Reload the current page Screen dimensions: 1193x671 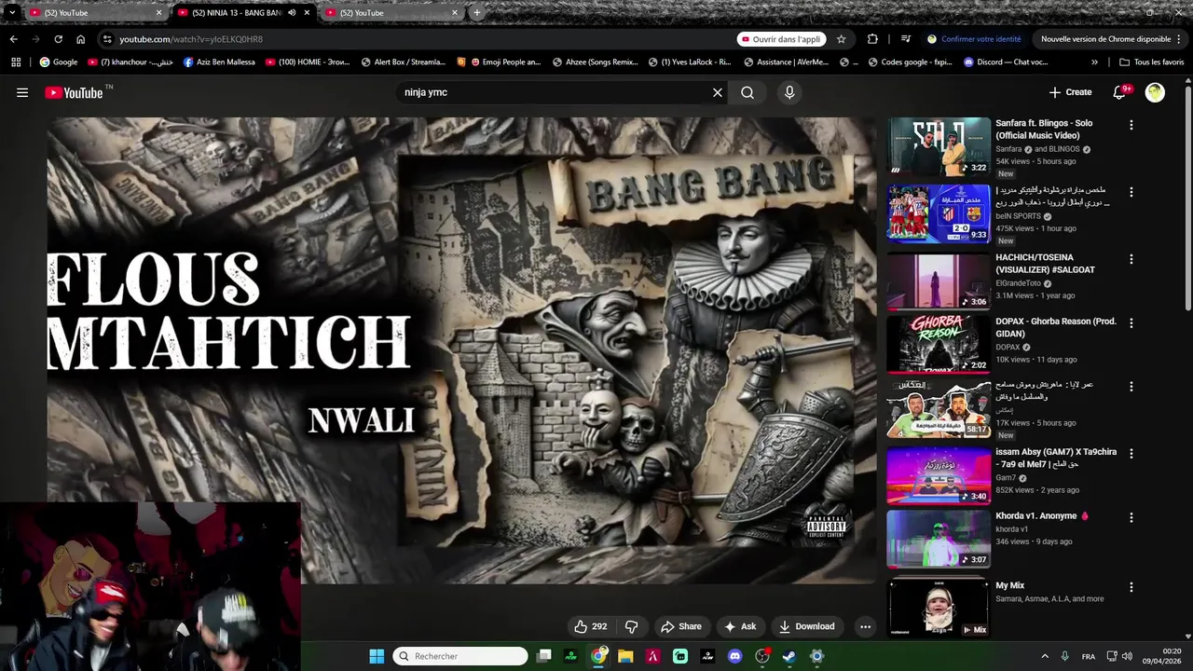[58, 39]
